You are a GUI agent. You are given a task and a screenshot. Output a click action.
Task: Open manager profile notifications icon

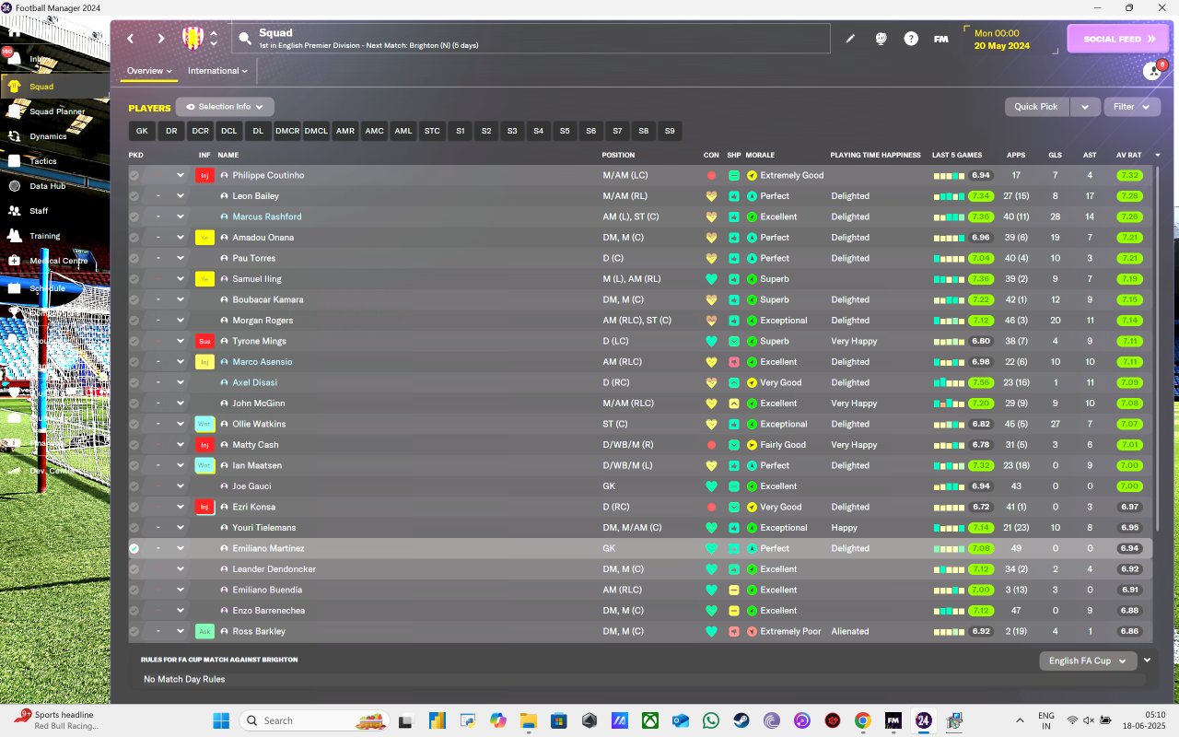(1151, 71)
